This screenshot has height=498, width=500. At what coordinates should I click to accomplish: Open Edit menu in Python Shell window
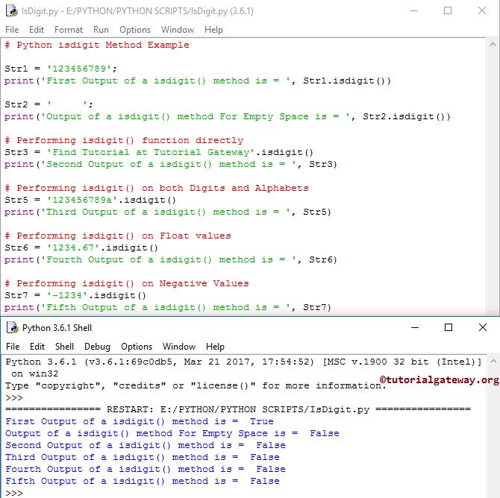point(37,347)
